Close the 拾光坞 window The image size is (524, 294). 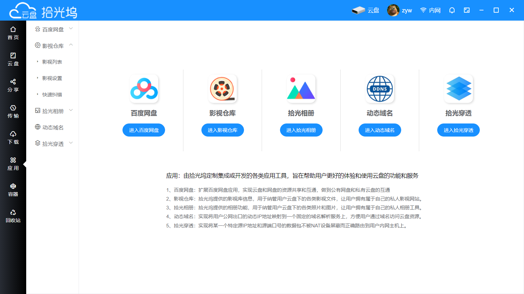point(512,10)
